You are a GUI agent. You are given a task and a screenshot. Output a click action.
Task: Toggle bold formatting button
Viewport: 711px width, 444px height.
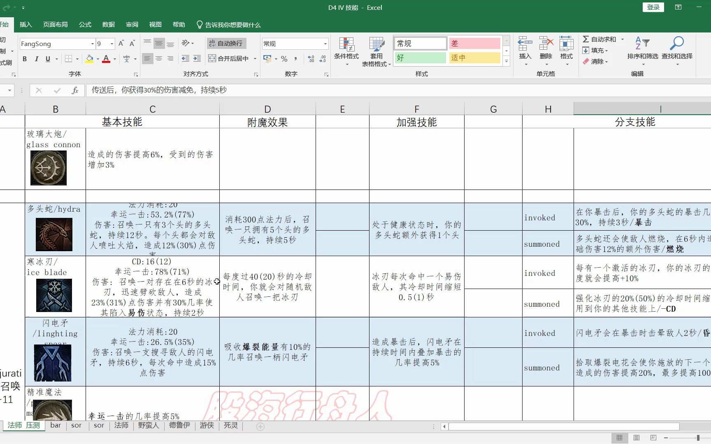[x=25, y=59]
